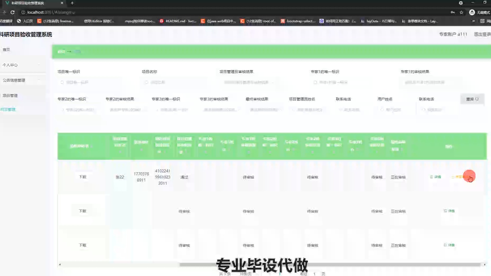Open the bootstrap-select bookmark
The width and height of the screenshot is (491, 276).
click(x=298, y=21)
